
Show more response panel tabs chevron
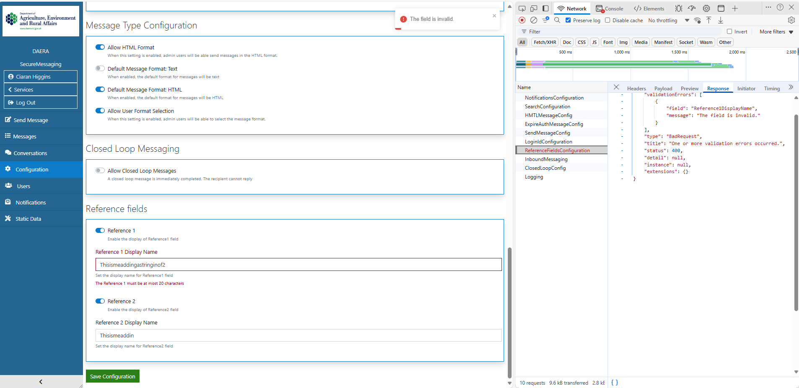(x=791, y=87)
